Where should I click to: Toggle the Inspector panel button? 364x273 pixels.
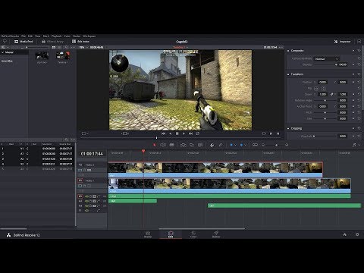point(343,42)
